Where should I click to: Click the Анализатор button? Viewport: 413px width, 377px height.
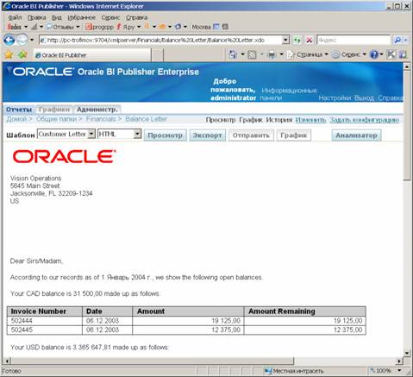(356, 135)
